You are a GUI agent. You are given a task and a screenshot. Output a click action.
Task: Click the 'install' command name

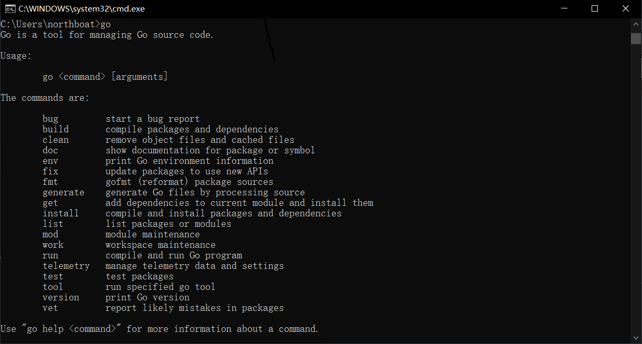tap(61, 213)
